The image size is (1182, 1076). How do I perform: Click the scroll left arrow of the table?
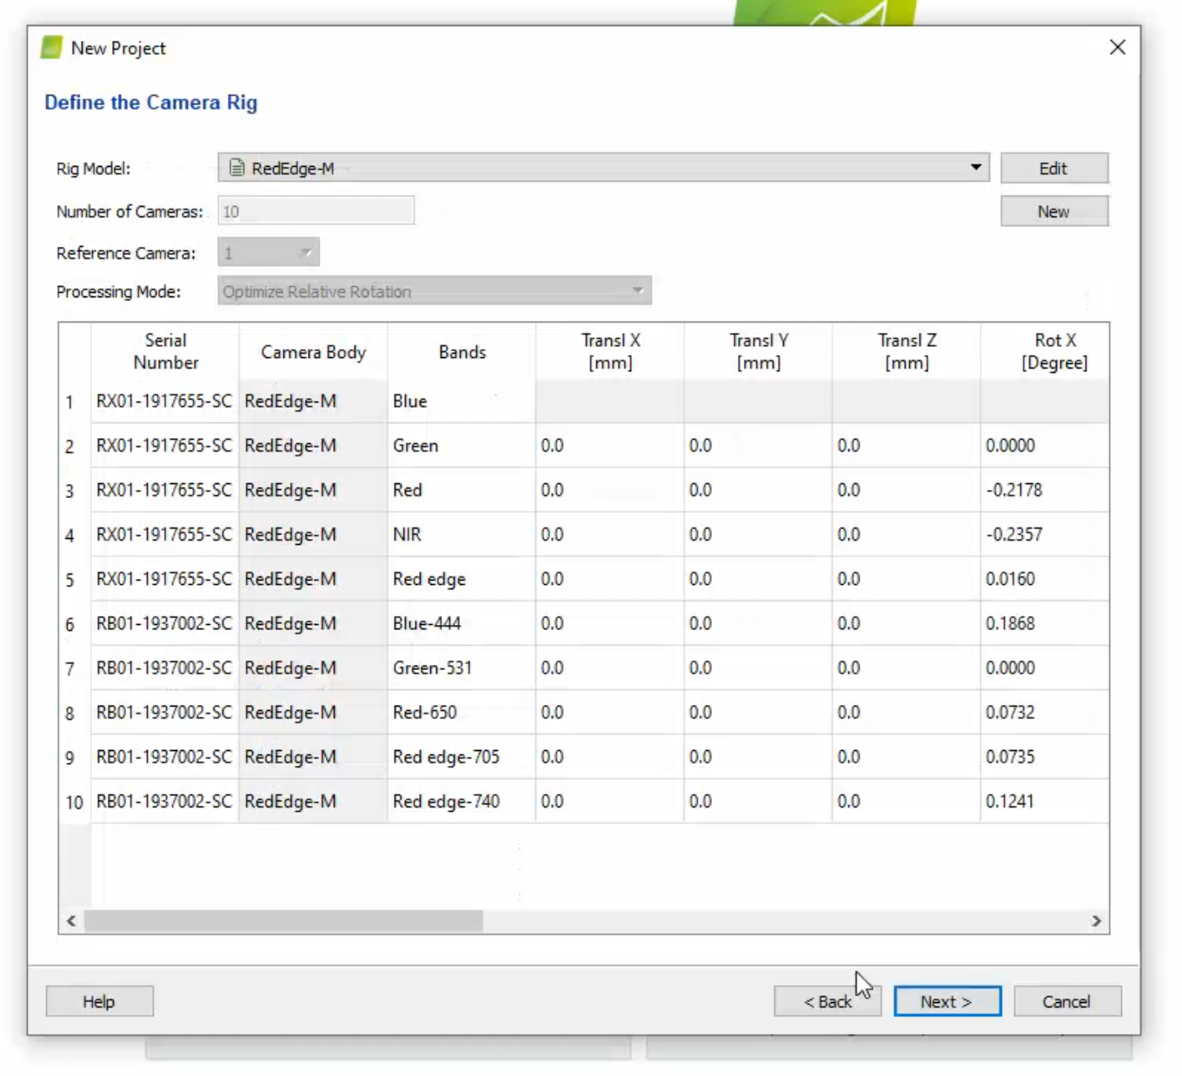(71, 920)
